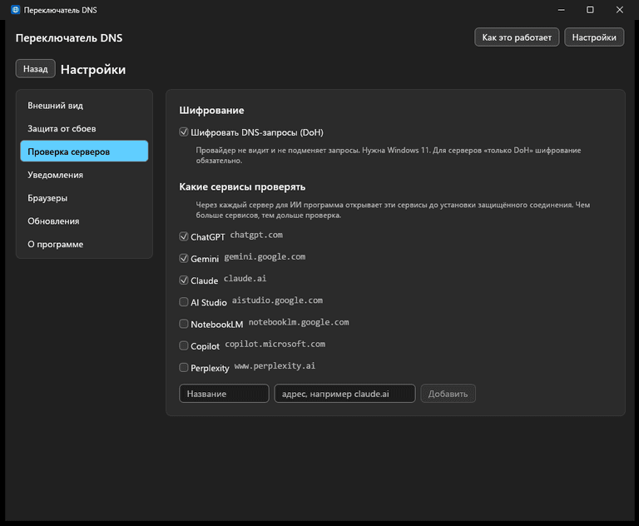Open the Уведомления settings section
The width and height of the screenshot is (639, 526).
coord(84,175)
